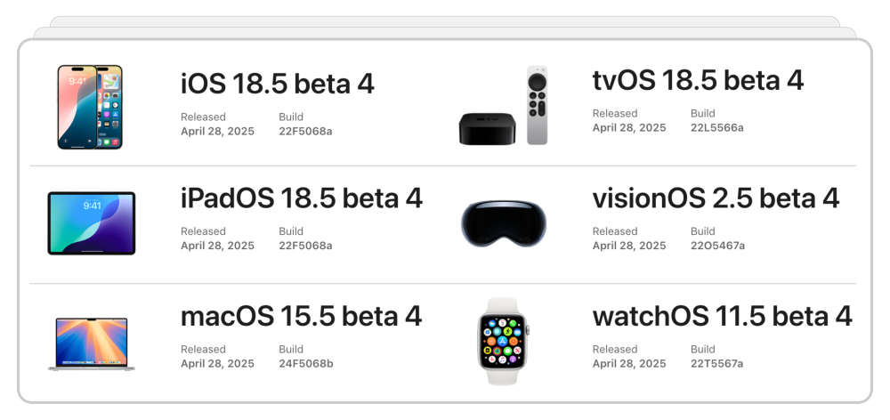
Task: Open the tvOS 18.5 beta 4 title
Action: pyautogui.click(x=698, y=80)
